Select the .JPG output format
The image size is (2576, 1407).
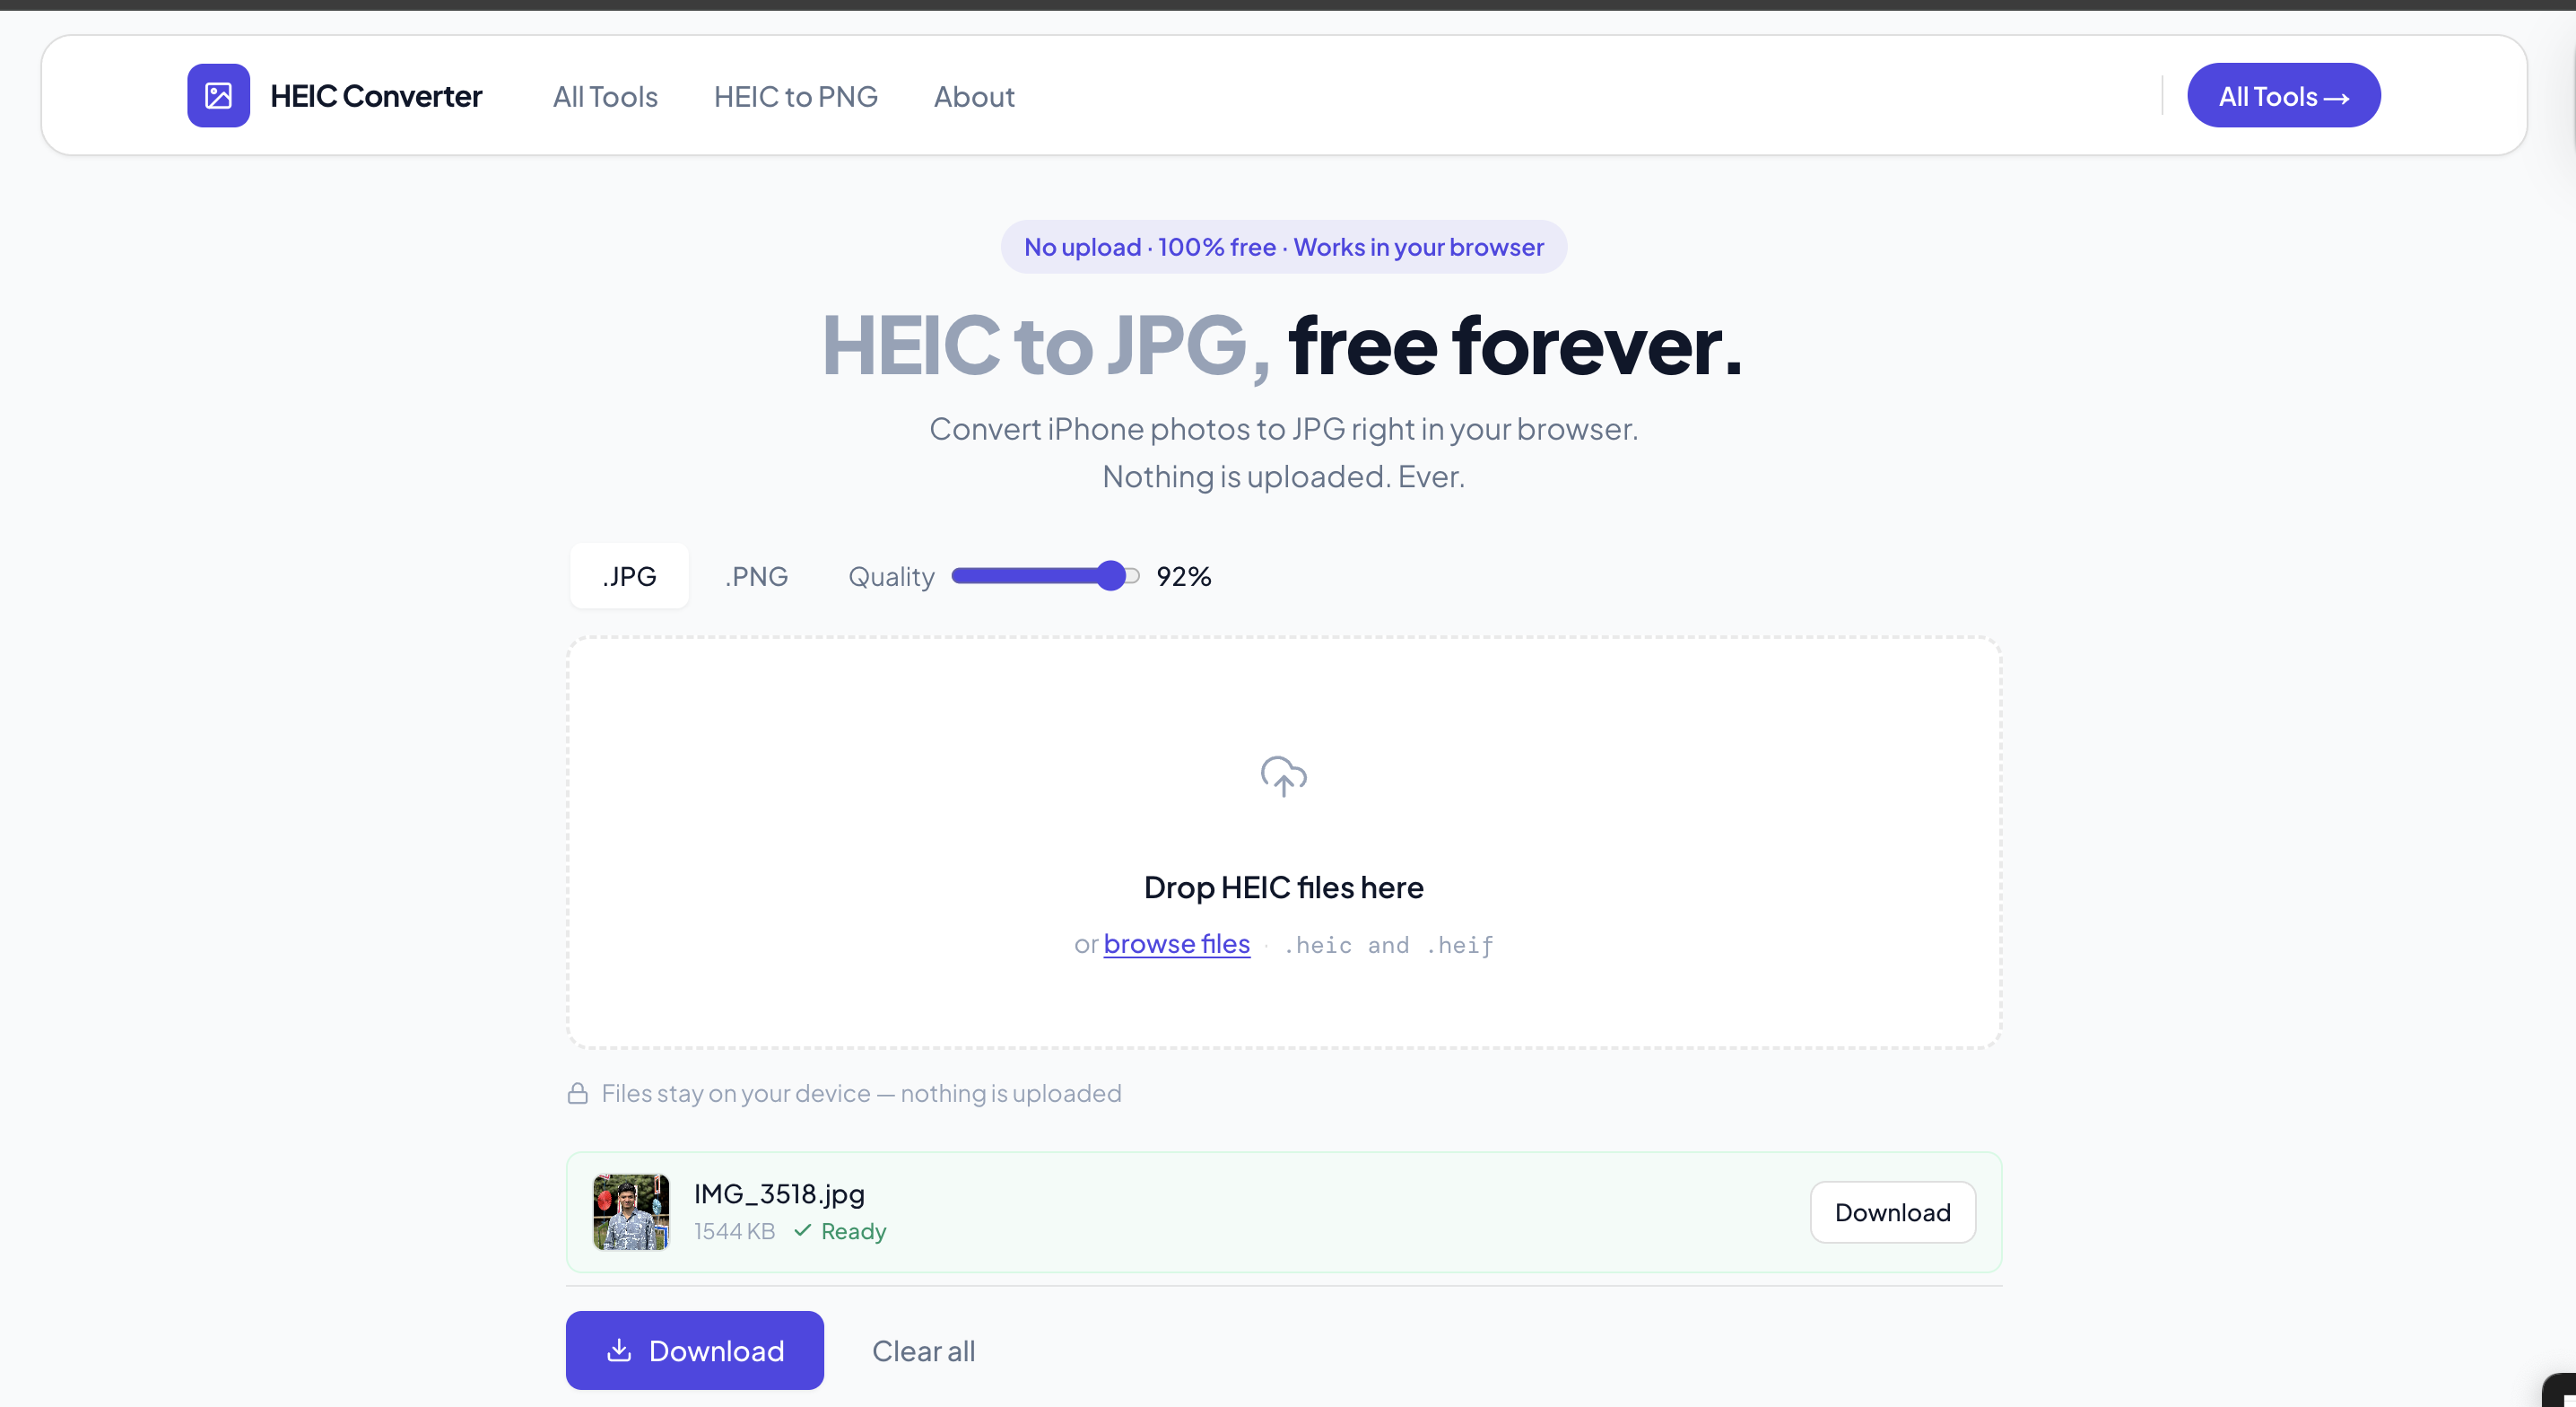tap(629, 576)
